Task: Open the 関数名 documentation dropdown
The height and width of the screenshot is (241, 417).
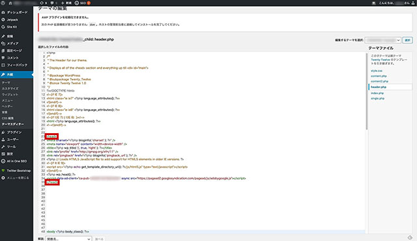Action: [x=68, y=239]
